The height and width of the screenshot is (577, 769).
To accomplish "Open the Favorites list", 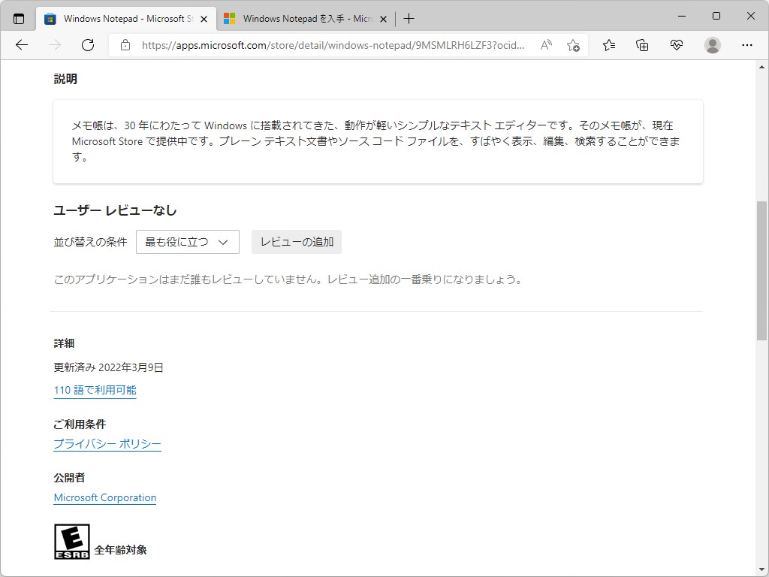I will coord(608,45).
